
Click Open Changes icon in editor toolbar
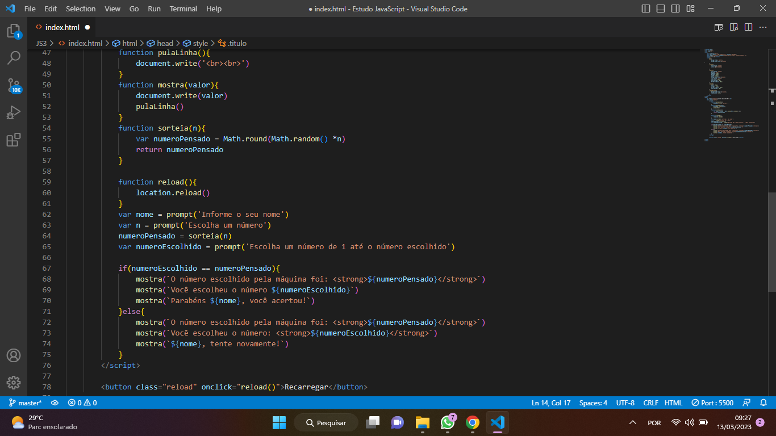pos(719,27)
